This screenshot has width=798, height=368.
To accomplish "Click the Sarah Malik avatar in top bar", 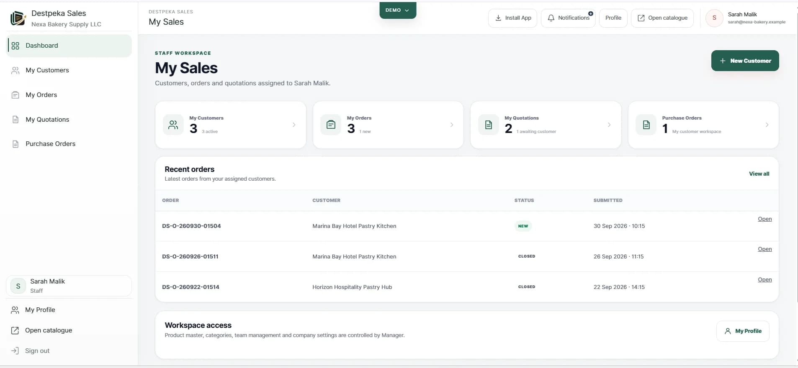I will (x=714, y=18).
